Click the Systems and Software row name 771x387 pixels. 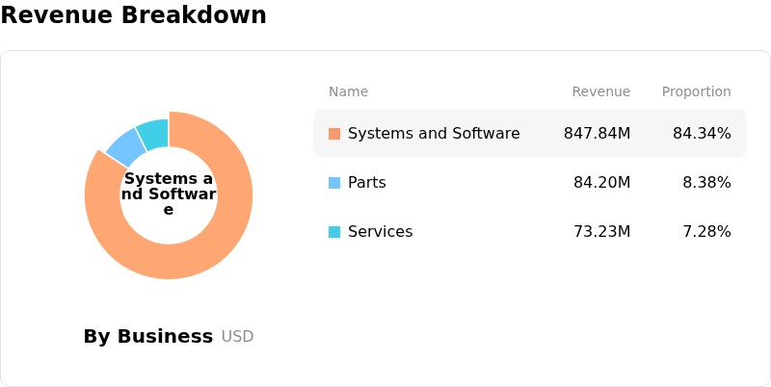pos(434,134)
